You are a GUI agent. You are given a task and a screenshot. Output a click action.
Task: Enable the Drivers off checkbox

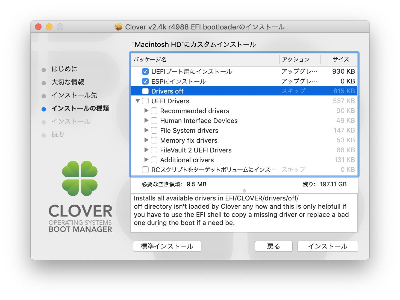tap(145, 91)
